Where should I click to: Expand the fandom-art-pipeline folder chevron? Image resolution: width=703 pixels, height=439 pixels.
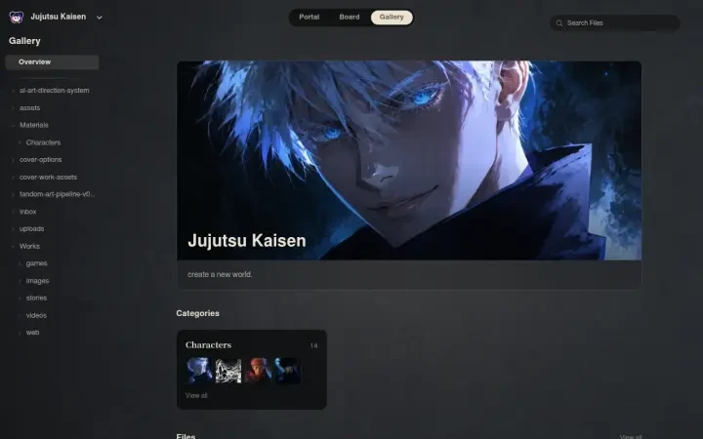[x=13, y=194]
